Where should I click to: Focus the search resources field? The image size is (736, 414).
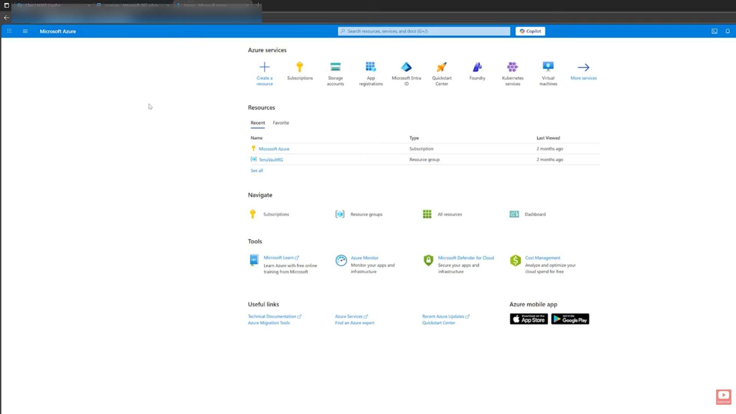pyautogui.click(x=424, y=31)
